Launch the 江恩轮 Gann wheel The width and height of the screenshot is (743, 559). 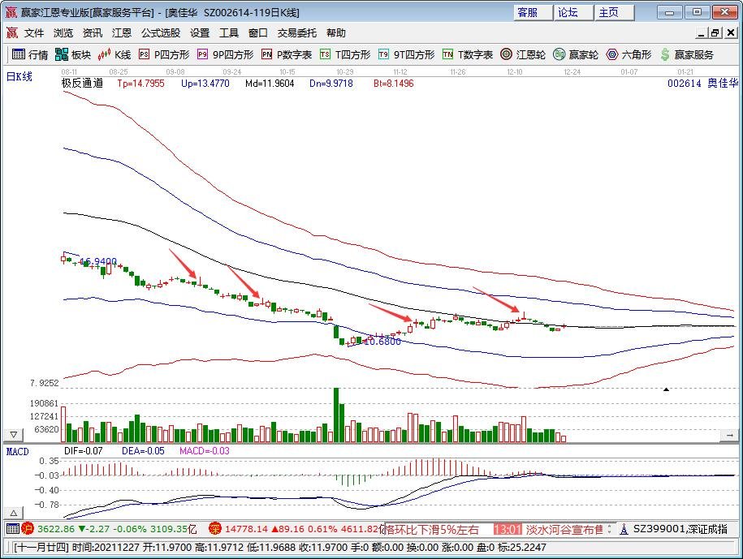pos(523,54)
